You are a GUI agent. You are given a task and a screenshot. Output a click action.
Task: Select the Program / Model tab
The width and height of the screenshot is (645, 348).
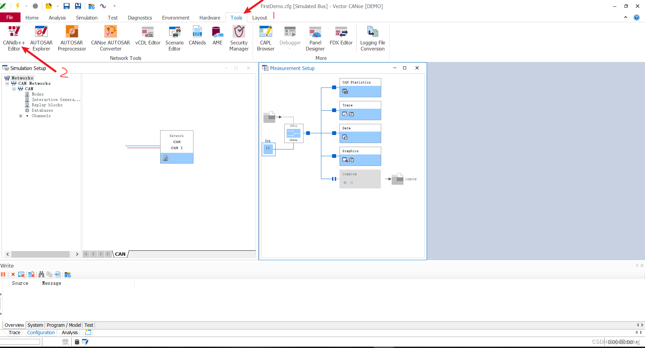(x=64, y=325)
